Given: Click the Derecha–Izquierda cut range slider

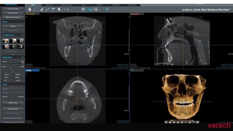Looking at the screenshot, I should coord(13,99).
